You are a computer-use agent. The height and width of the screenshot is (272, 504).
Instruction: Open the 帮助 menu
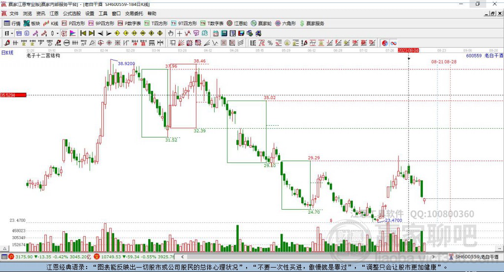[152, 13]
